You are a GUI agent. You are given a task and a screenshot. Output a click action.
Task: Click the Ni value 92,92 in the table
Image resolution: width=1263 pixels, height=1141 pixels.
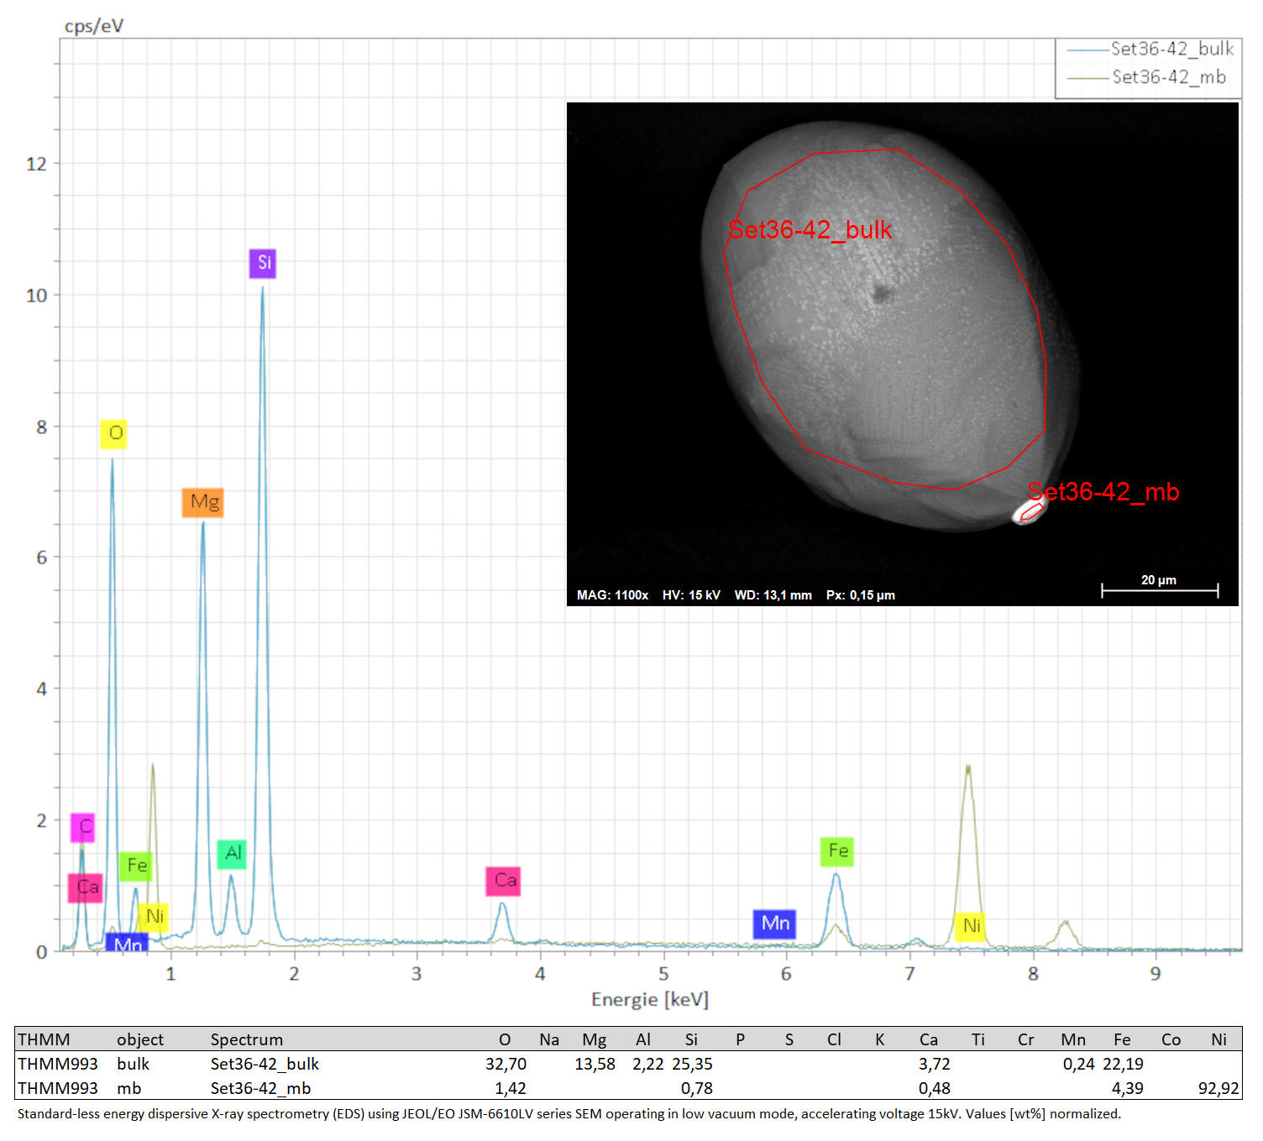[1218, 1089]
